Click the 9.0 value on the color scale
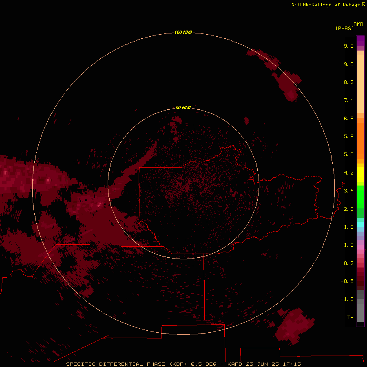This screenshot has width=367, height=367. (349, 64)
